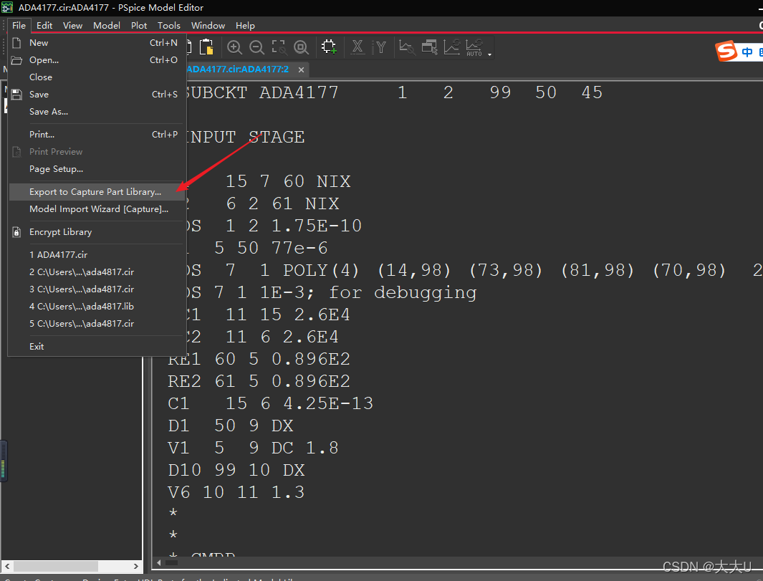Click left arrow of editor horizontal scrollbar
The width and height of the screenshot is (763, 581).
[x=158, y=563]
